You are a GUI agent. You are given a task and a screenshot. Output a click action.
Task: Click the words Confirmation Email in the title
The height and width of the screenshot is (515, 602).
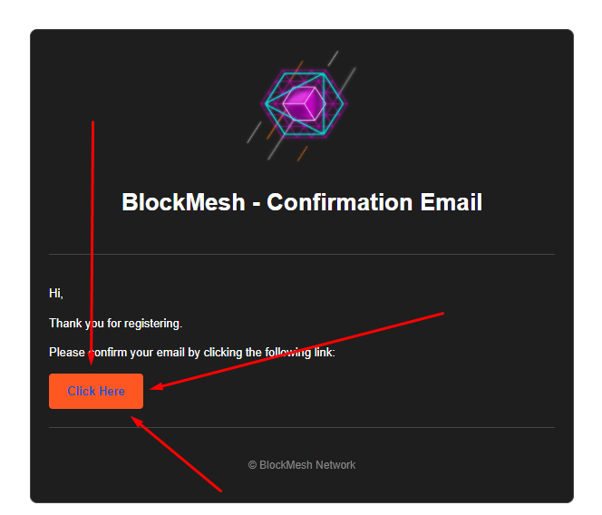(374, 202)
